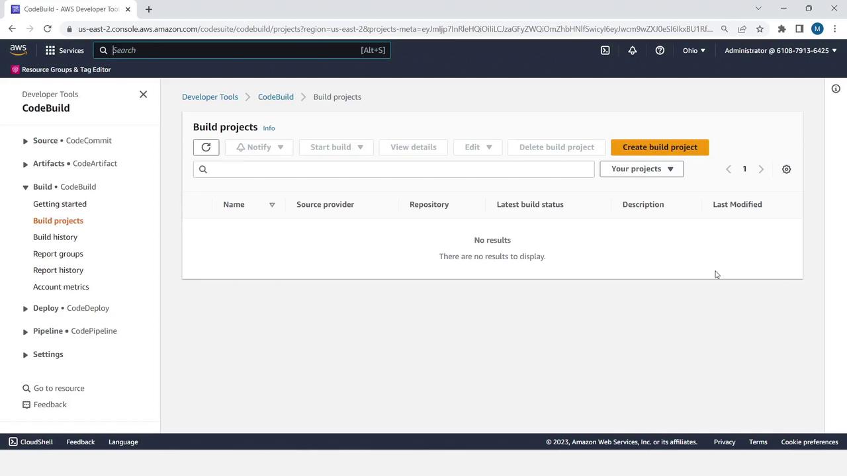Open the Terms link in the footer
This screenshot has width=847, height=476.
(x=758, y=442)
